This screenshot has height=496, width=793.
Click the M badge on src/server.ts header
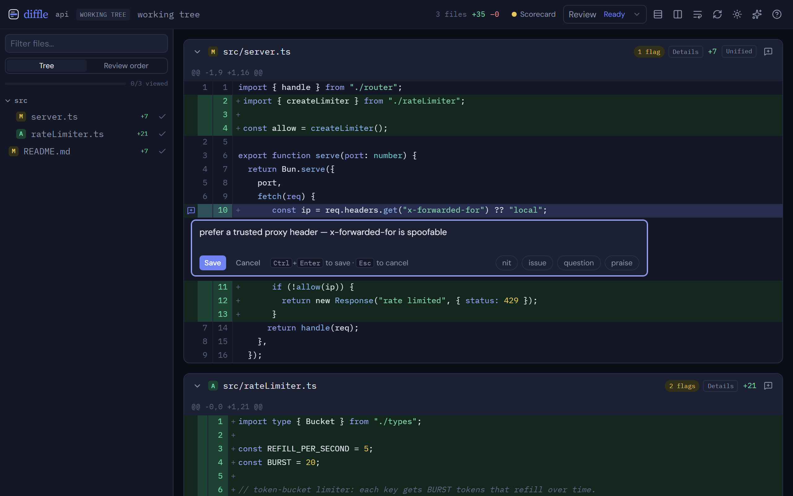tap(213, 52)
